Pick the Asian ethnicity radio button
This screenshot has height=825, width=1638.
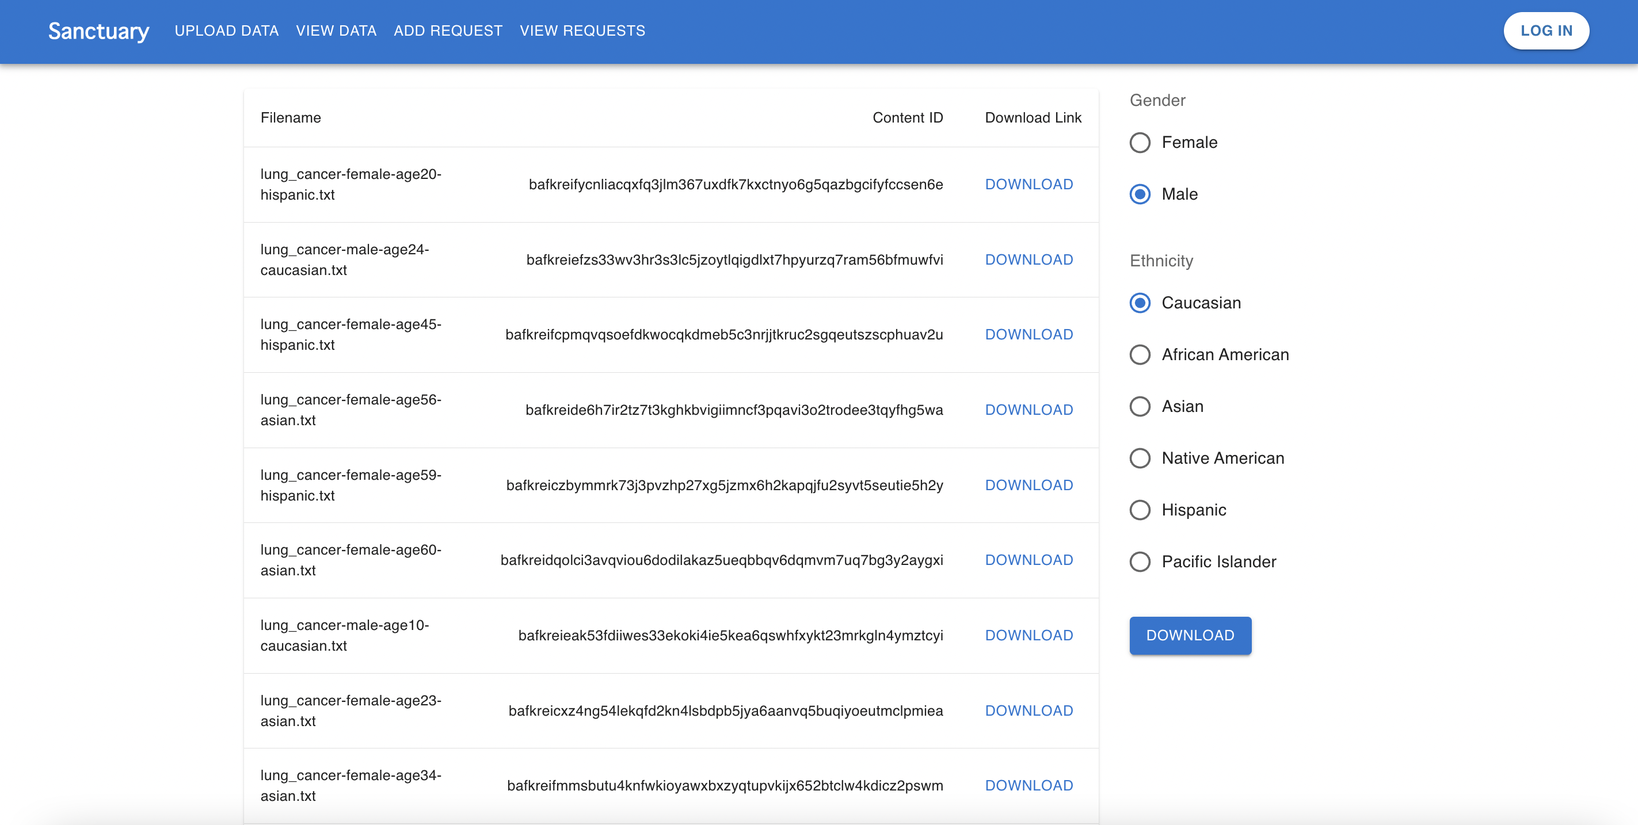pos(1140,406)
